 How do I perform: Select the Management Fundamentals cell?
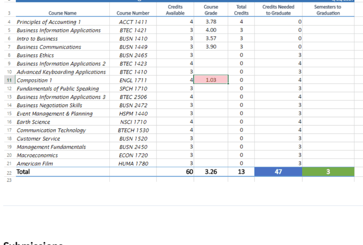(62, 147)
